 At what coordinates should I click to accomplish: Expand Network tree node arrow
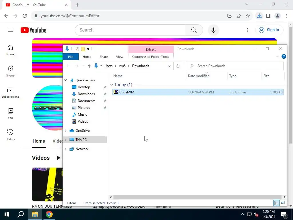[66, 149]
